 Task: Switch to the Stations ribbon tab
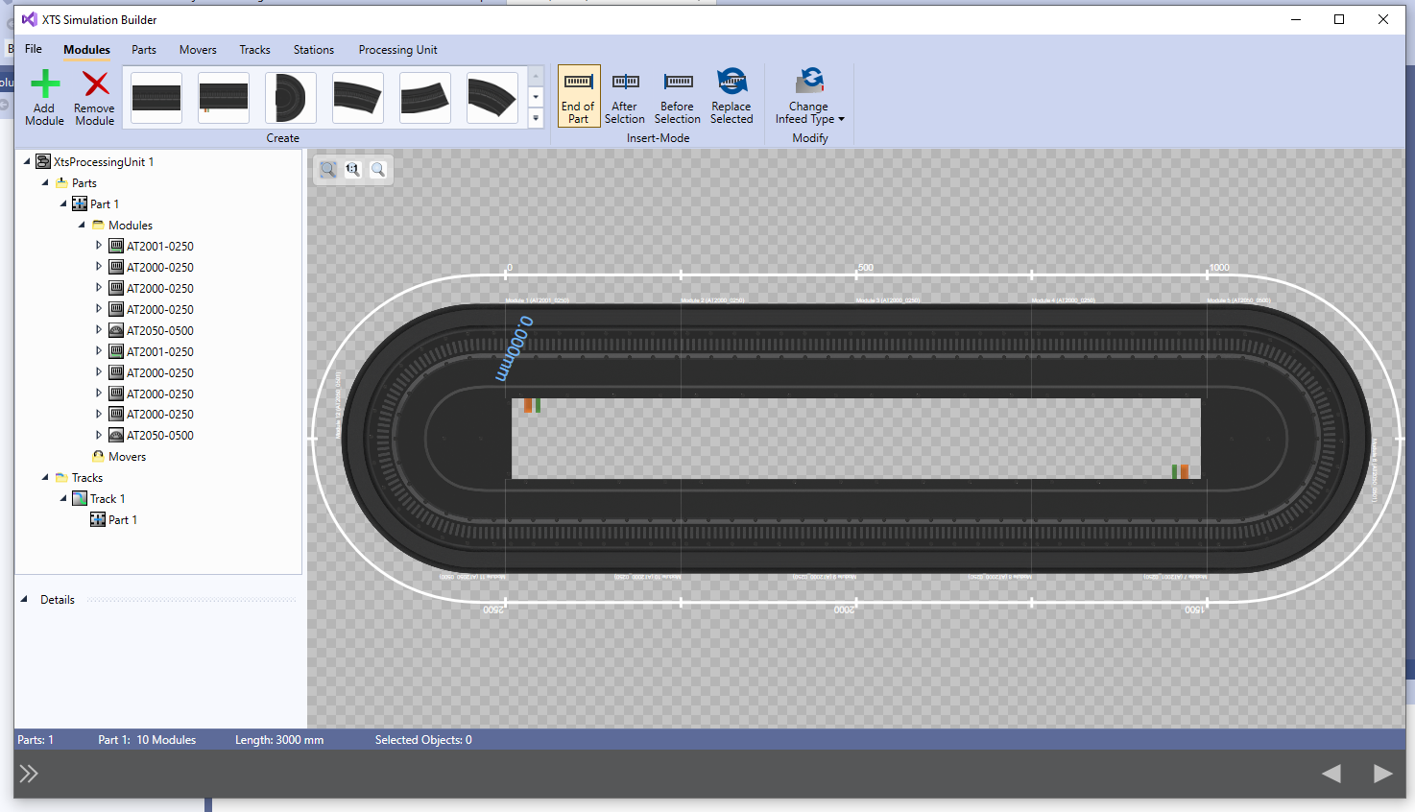coord(314,50)
